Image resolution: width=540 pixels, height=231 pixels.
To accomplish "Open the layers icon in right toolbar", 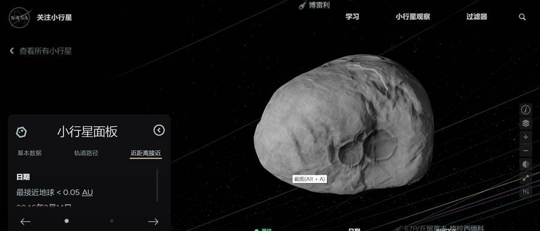I will 526,123.
